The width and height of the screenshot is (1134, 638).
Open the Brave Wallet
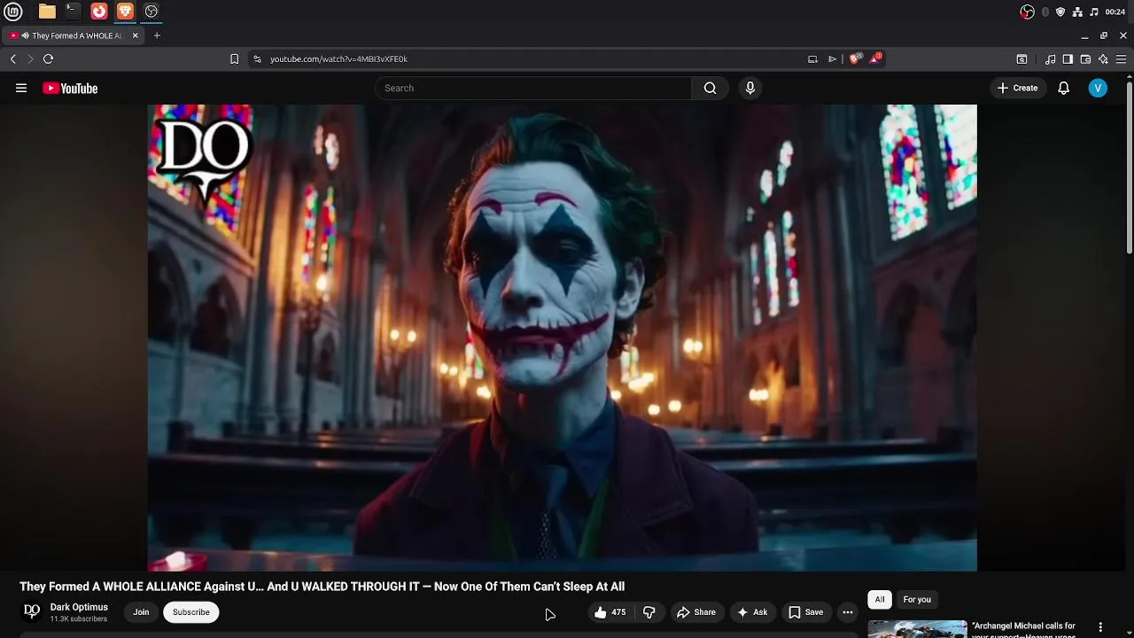(1085, 59)
